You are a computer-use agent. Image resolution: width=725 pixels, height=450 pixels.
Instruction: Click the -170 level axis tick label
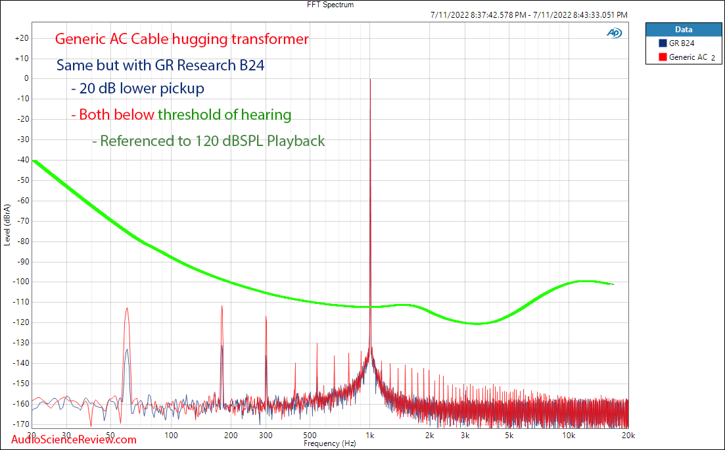pos(21,424)
